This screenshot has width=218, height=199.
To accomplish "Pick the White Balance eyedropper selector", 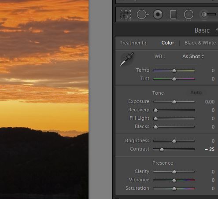I will point(127,59).
